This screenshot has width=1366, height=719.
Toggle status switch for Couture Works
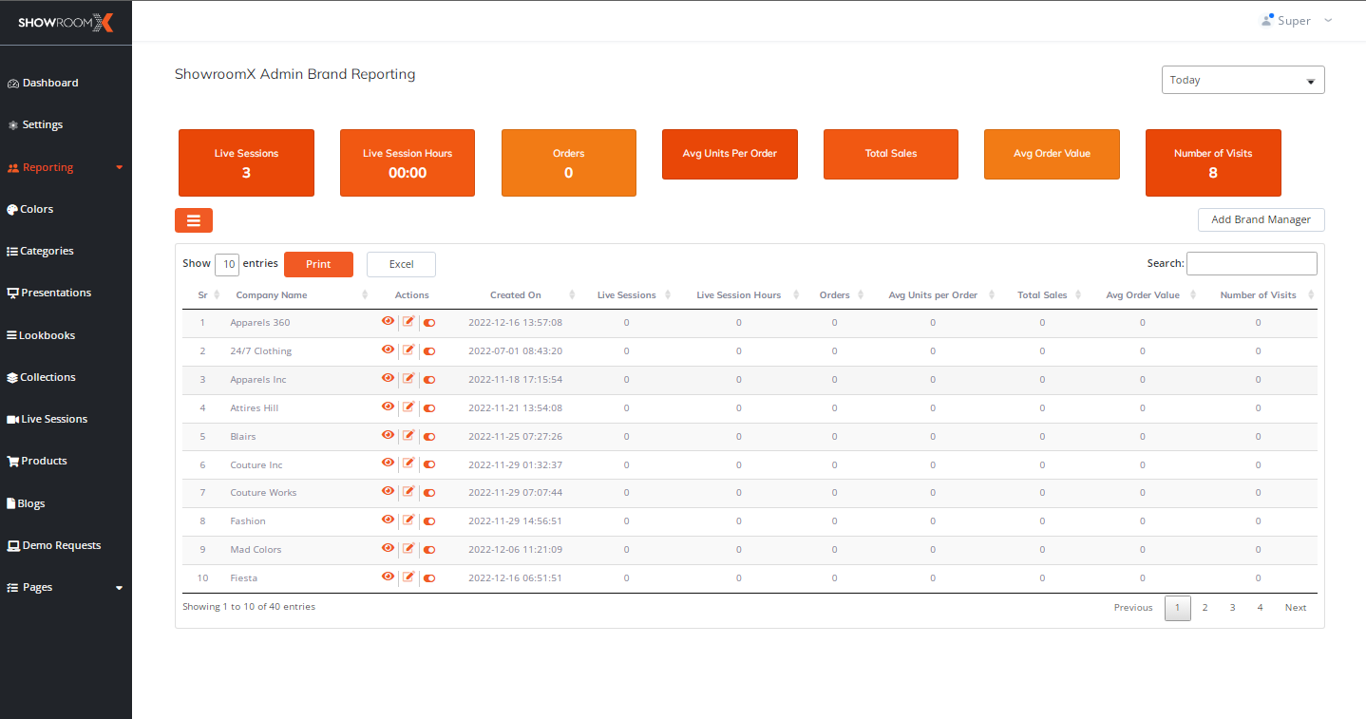click(x=429, y=493)
